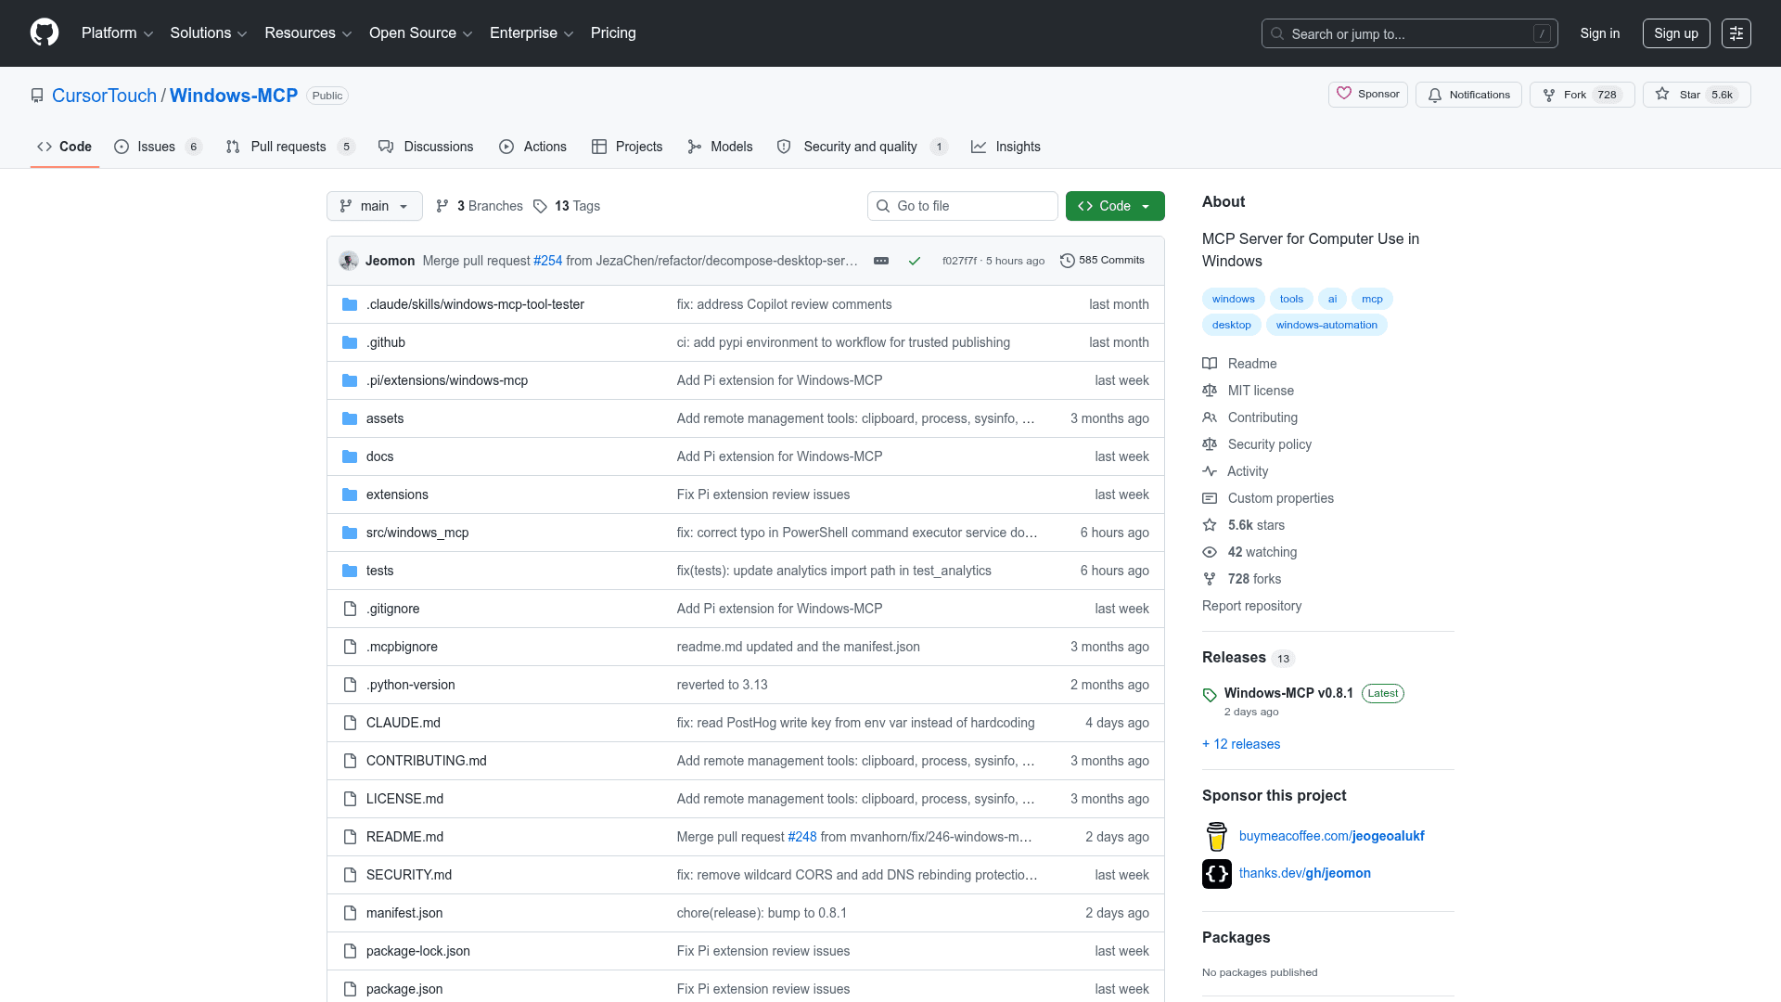1781x1002 pixels.
Task: View the 42 watching link
Action: pos(1250,552)
